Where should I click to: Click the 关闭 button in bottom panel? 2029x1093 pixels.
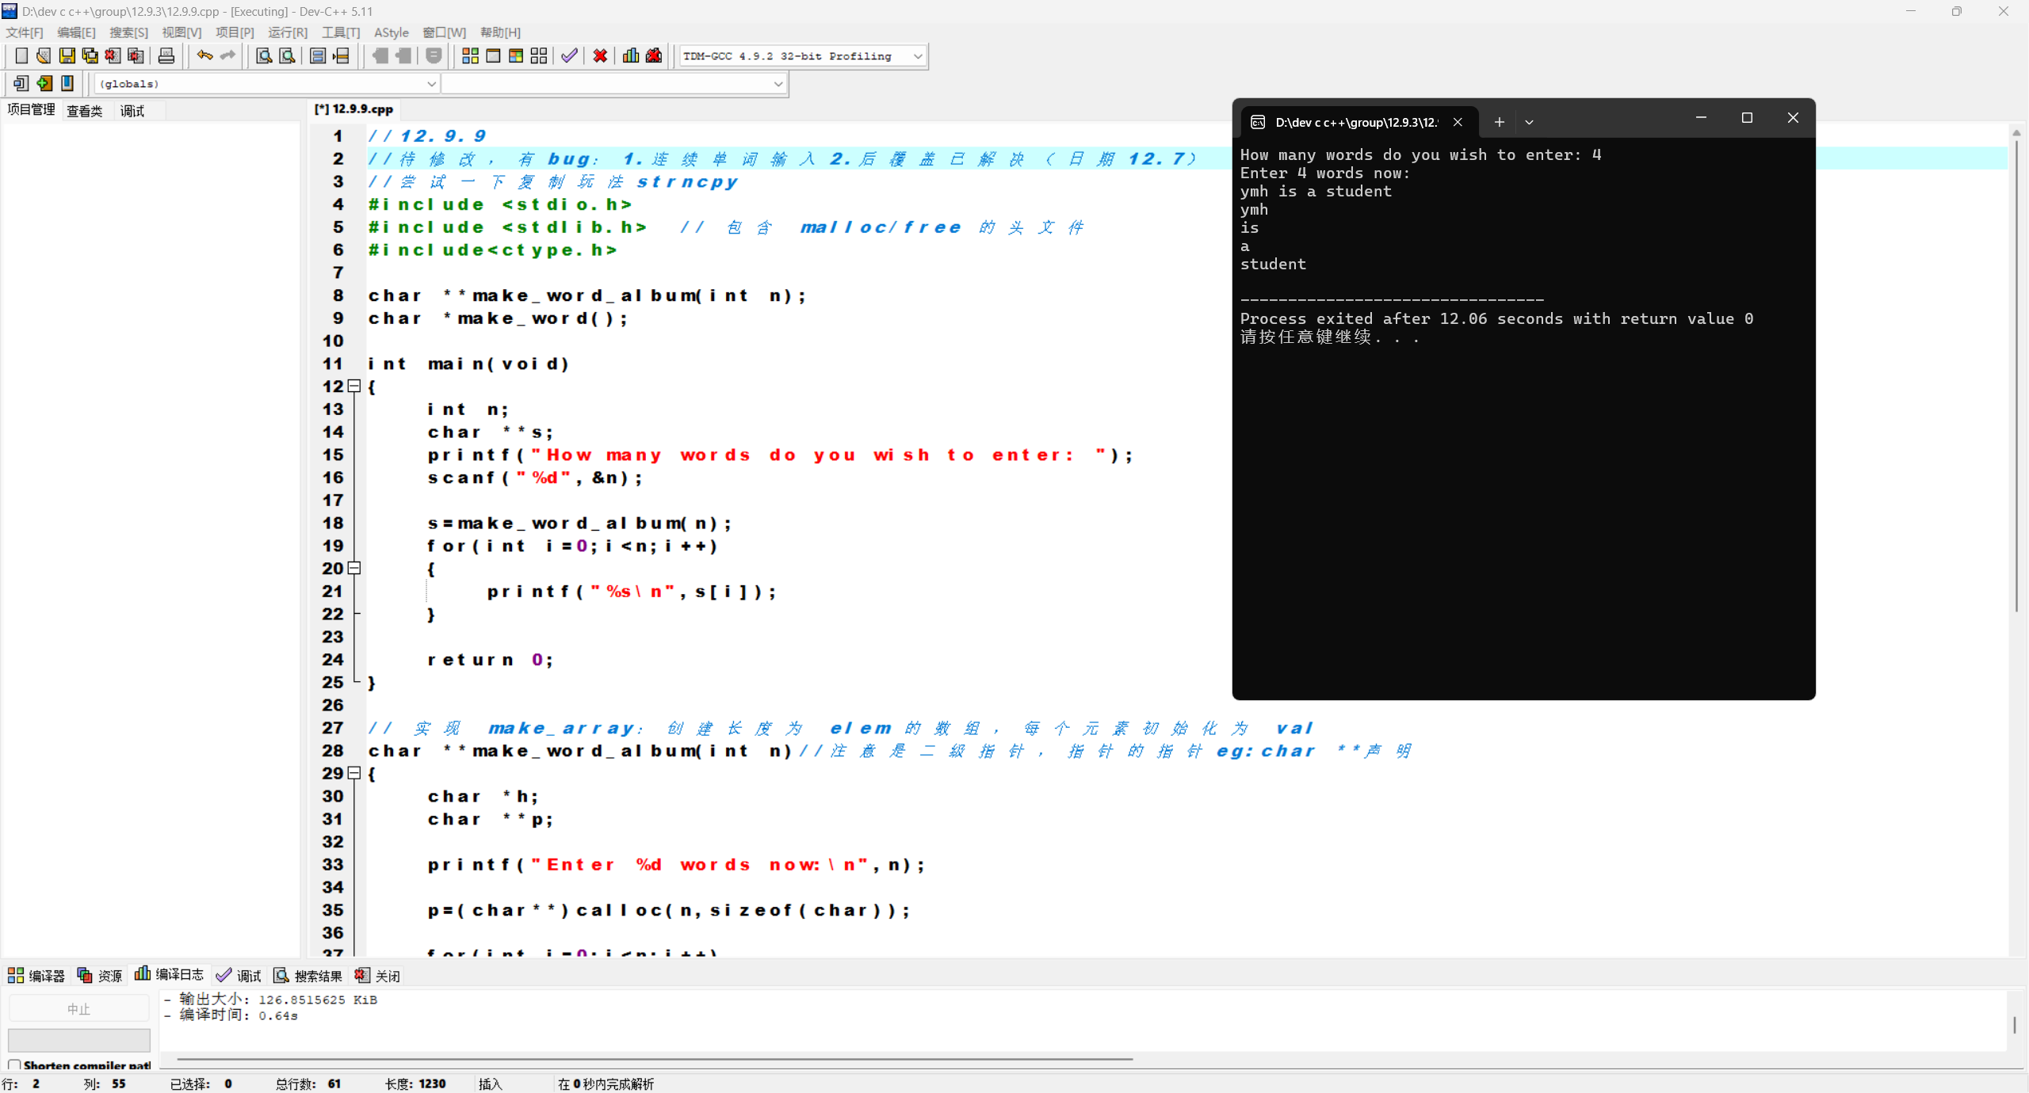377,975
